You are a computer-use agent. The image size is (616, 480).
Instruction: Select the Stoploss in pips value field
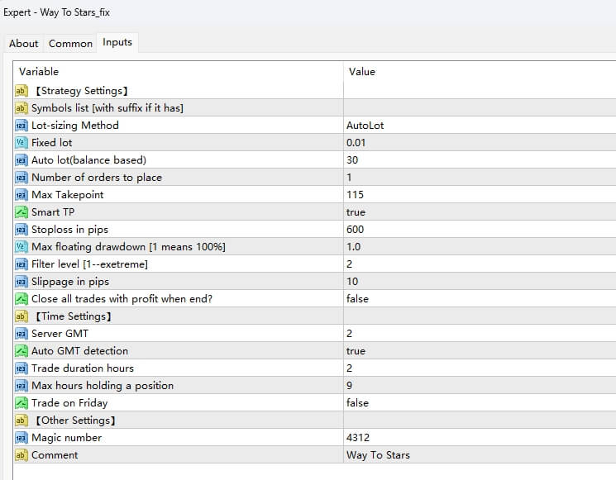coord(356,230)
